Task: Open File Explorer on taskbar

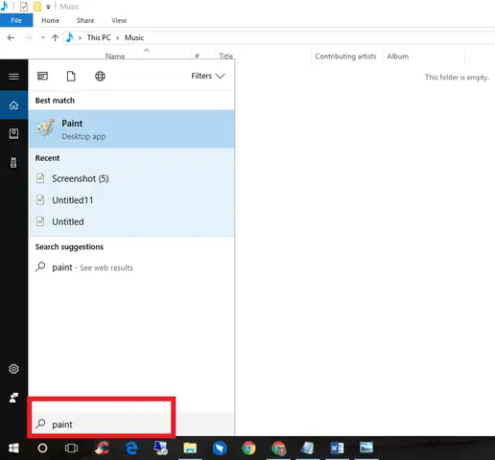Action: coord(190,448)
